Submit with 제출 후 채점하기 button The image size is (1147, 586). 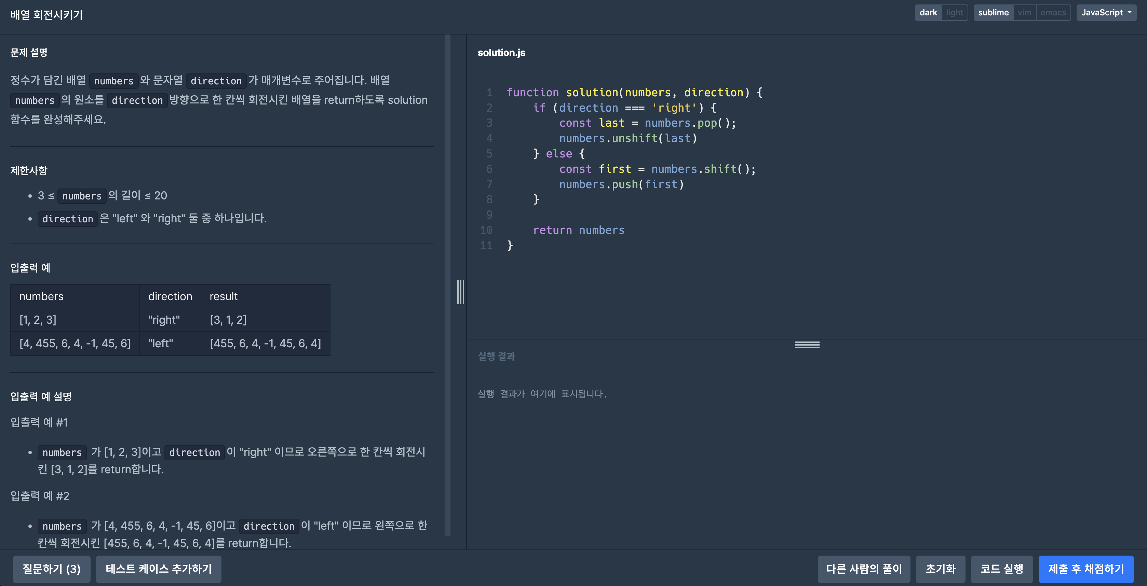(x=1085, y=569)
